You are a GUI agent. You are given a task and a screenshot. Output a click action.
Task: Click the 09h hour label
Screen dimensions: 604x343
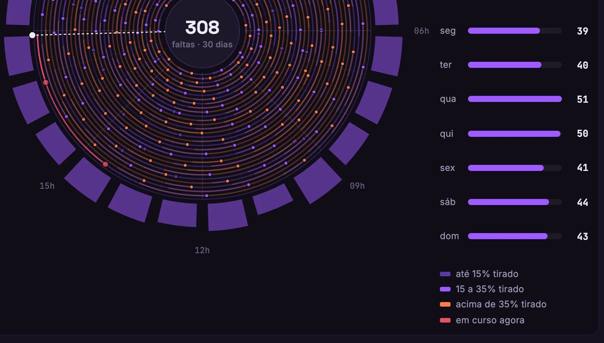pyautogui.click(x=357, y=186)
